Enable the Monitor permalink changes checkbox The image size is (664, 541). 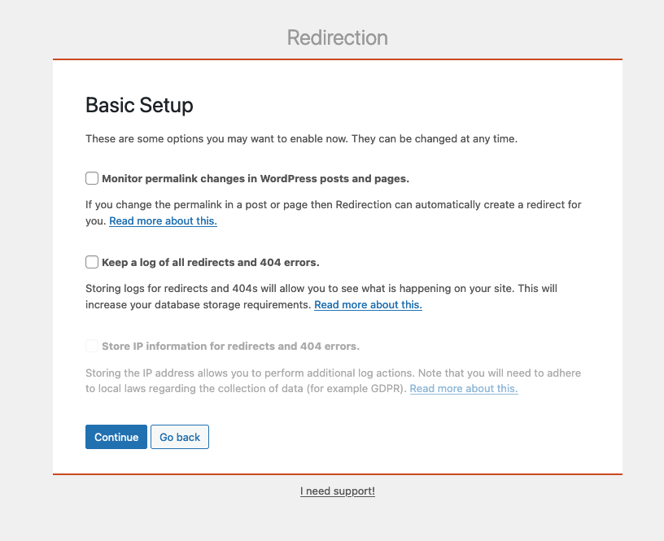(x=92, y=178)
